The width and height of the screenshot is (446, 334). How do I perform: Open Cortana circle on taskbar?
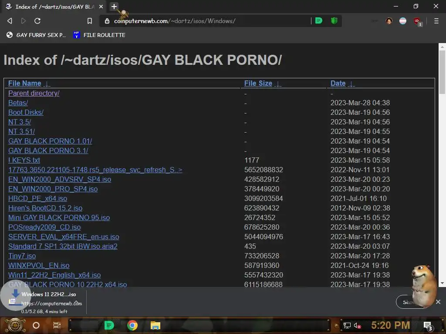click(x=36, y=325)
